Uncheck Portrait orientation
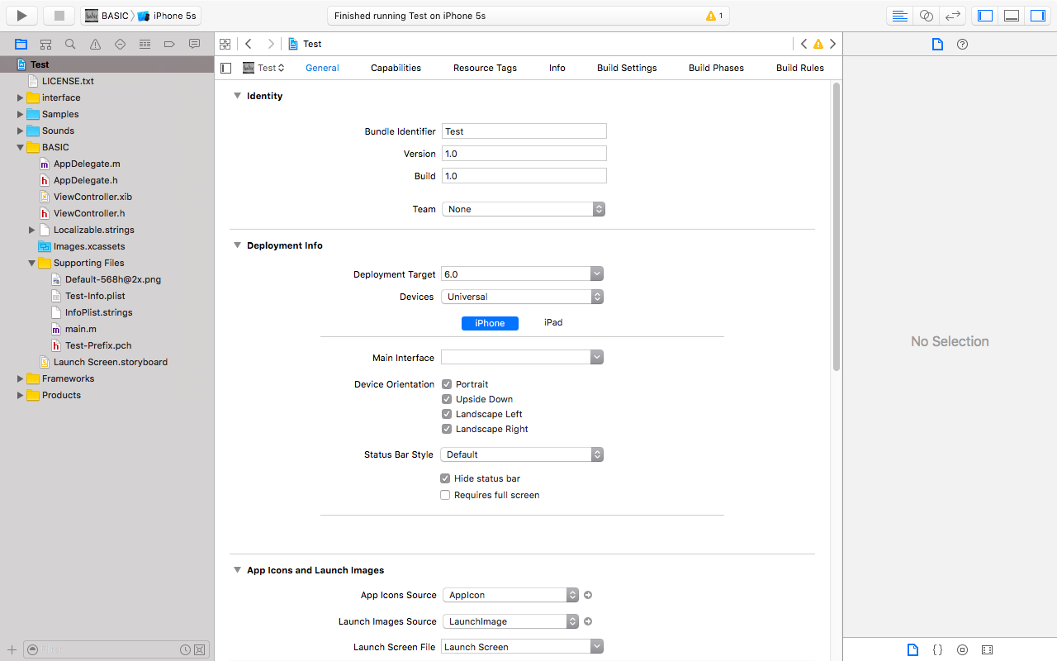 tap(447, 384)
